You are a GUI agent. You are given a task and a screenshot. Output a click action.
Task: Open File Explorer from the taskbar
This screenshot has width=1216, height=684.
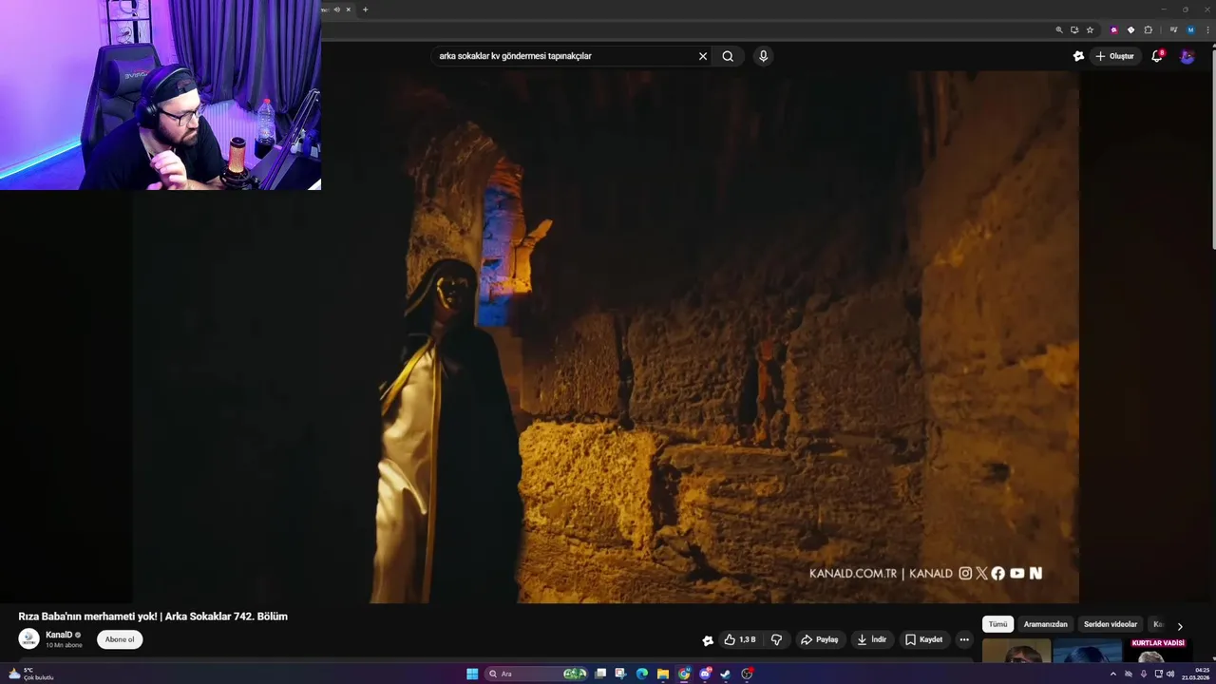click(663, 674)
